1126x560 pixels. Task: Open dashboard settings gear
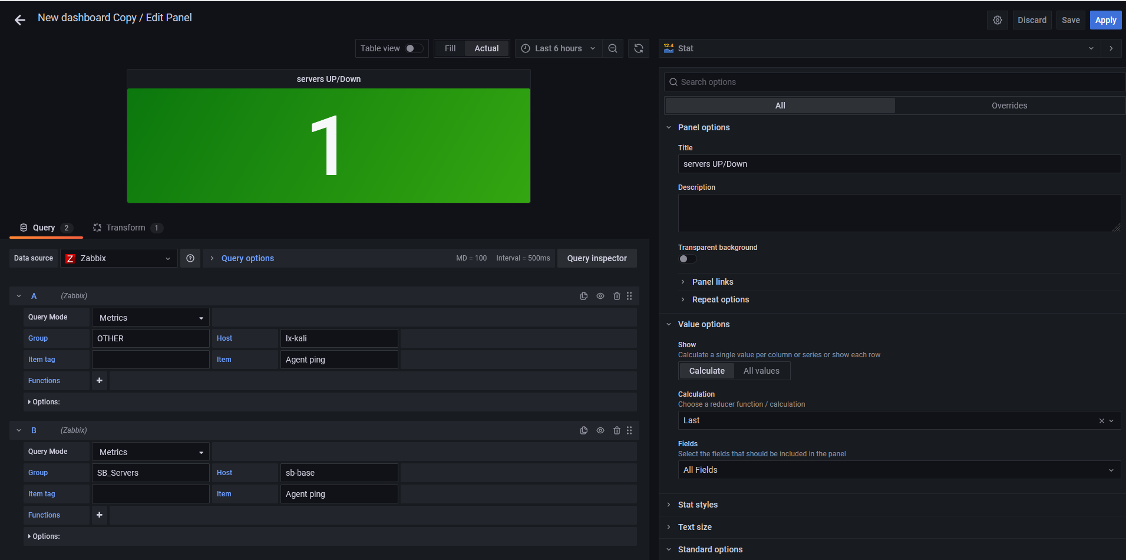[998, 19]
